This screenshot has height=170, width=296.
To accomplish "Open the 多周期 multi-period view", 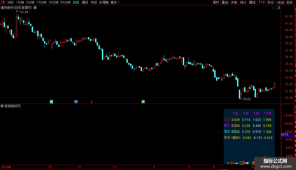I will 104,2.
